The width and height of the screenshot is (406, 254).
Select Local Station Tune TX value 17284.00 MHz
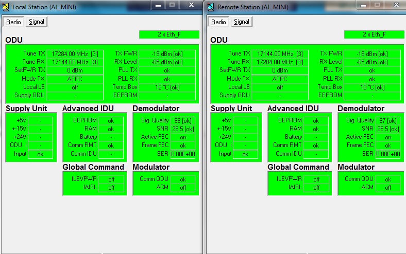click(x=75, y=54)
